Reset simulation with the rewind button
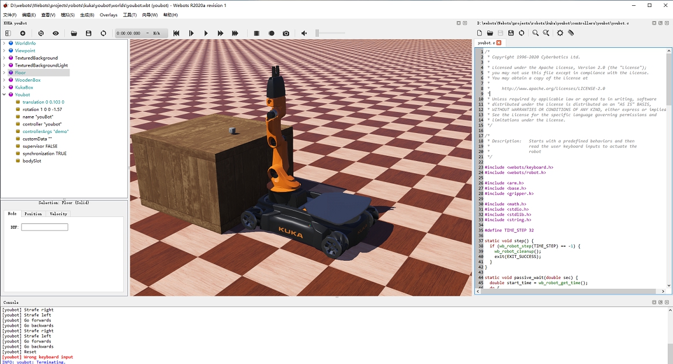This screenshot has width=673, height=364. click(x=176, y=33)
